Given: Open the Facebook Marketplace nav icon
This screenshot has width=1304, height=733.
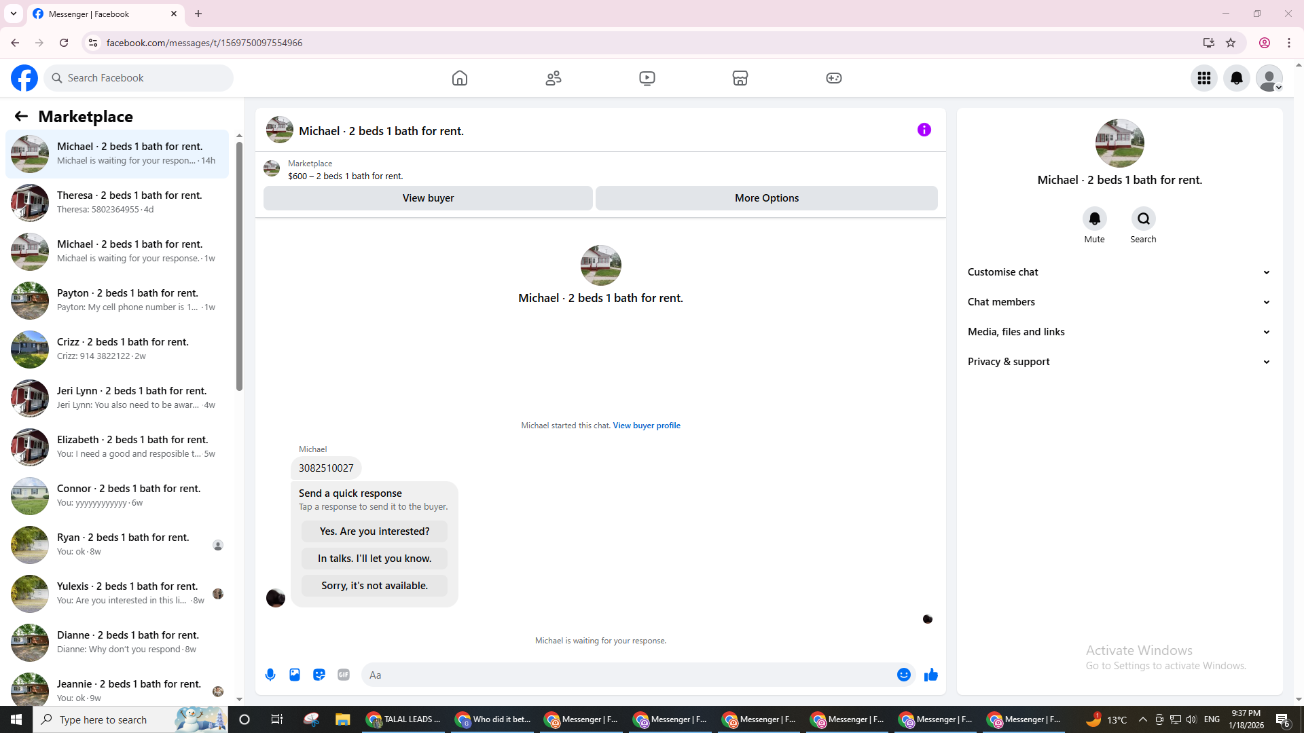Looking at the screenshot, I should [740, 78].
